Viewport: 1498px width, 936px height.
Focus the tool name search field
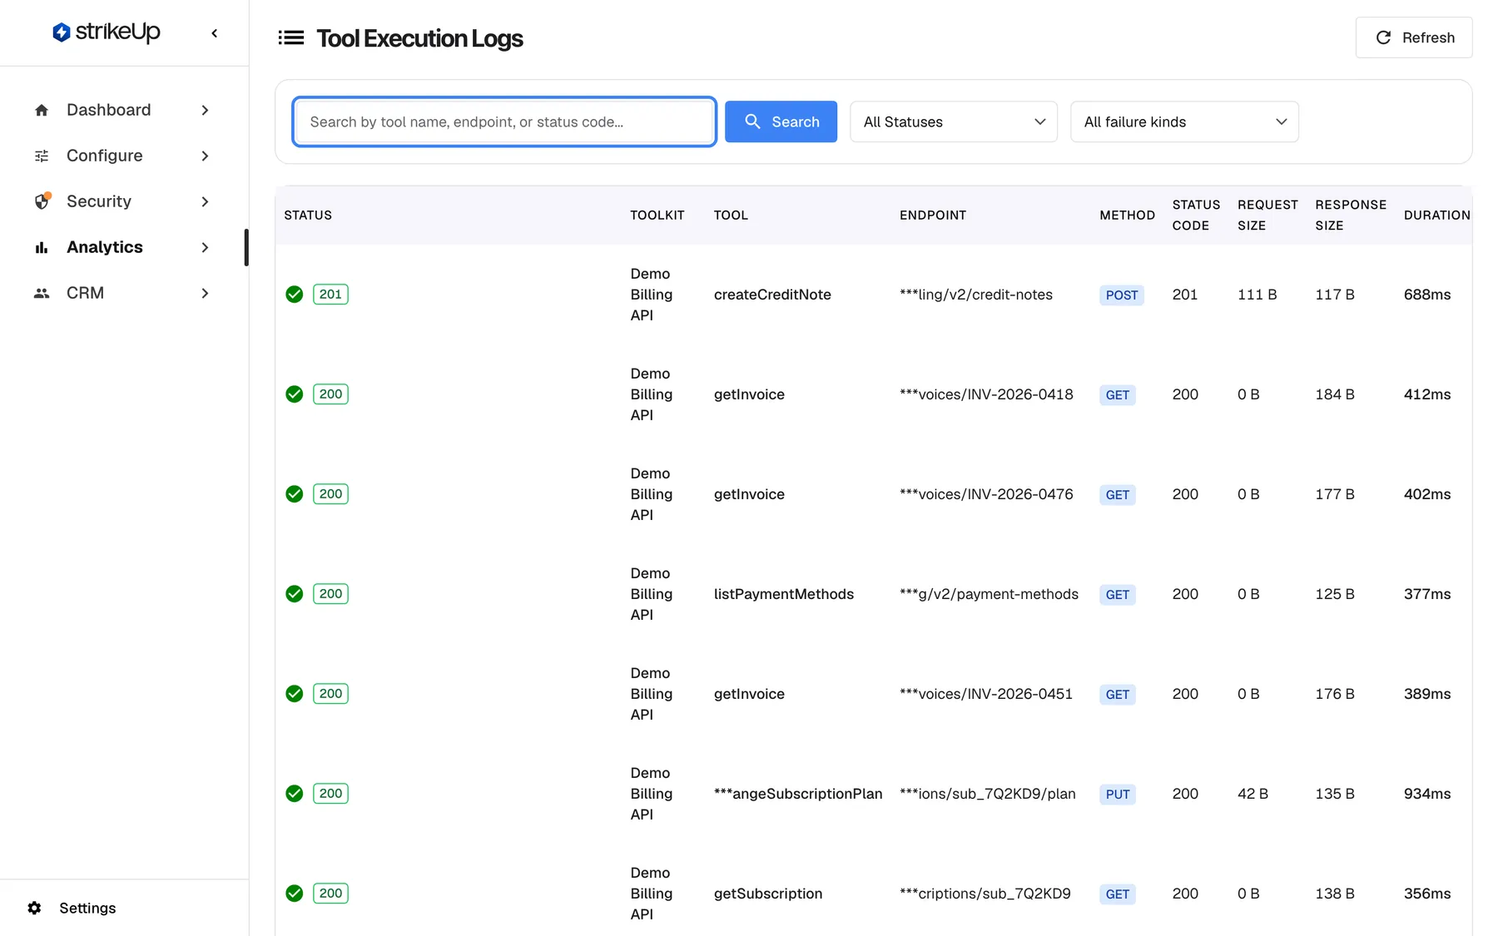tap(504, 121)
